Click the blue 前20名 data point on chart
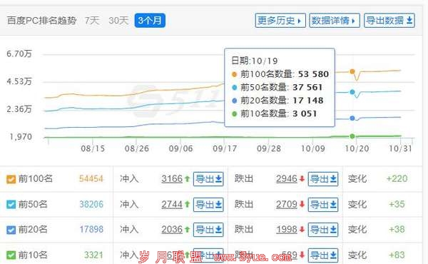Image resolution: width=428 pixels, height=264 pixels. click(352, 118)
